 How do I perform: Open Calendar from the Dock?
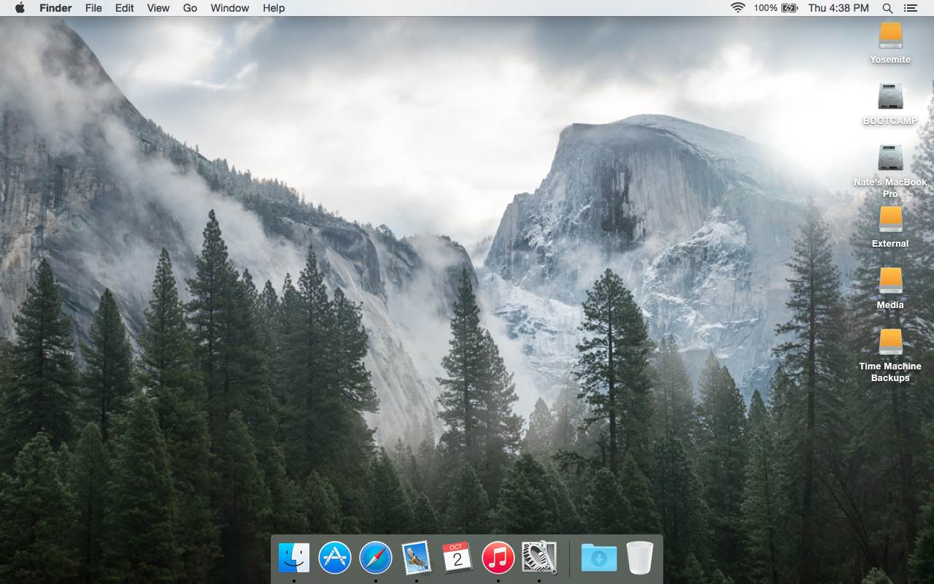click(458, 558)
